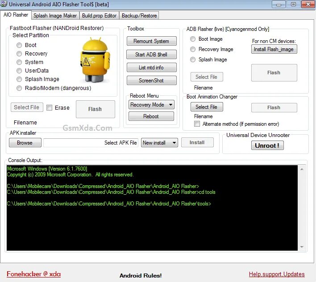Select the UserData partition radio button
316x282 pixels.
coord(19,71)
